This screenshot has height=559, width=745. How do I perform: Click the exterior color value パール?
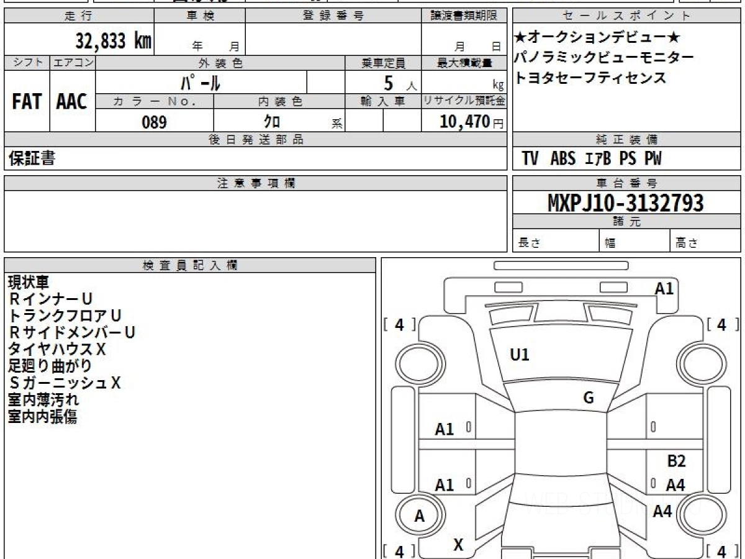click(x=201, y=82)
